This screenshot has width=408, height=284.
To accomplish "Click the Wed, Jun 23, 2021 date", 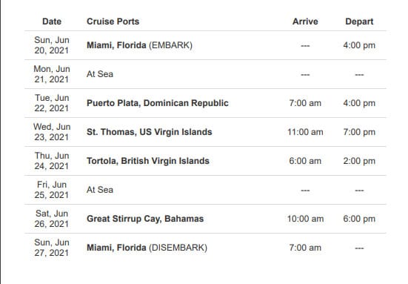I will (52, 132).
